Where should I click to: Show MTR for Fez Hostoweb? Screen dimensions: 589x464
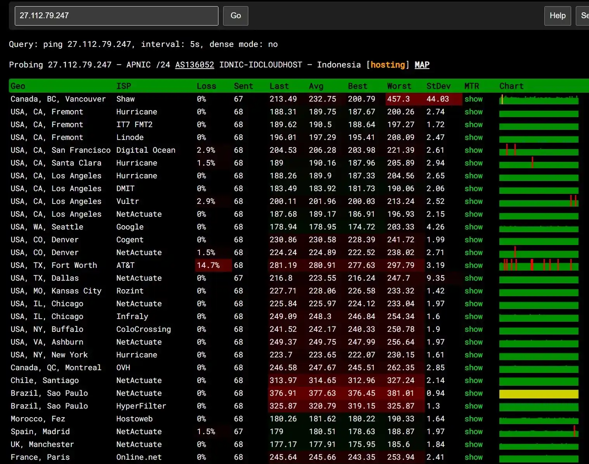[474, 419]
